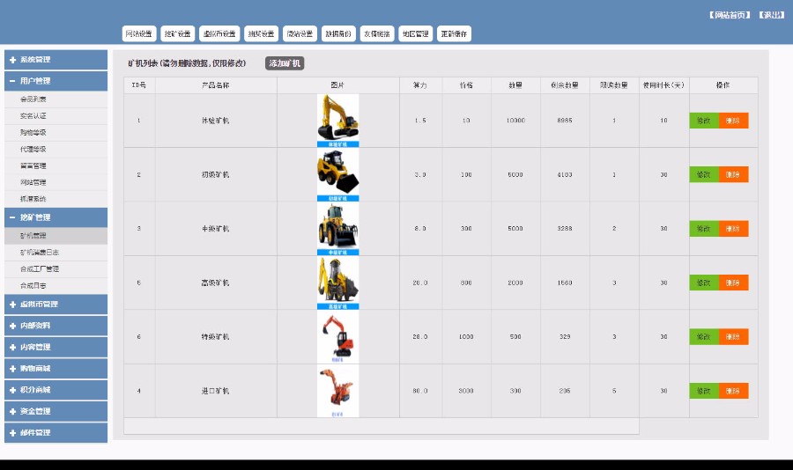Click the 特级矿机 red excavator image
Screen dimensions: 793x470
coord(337,336)
